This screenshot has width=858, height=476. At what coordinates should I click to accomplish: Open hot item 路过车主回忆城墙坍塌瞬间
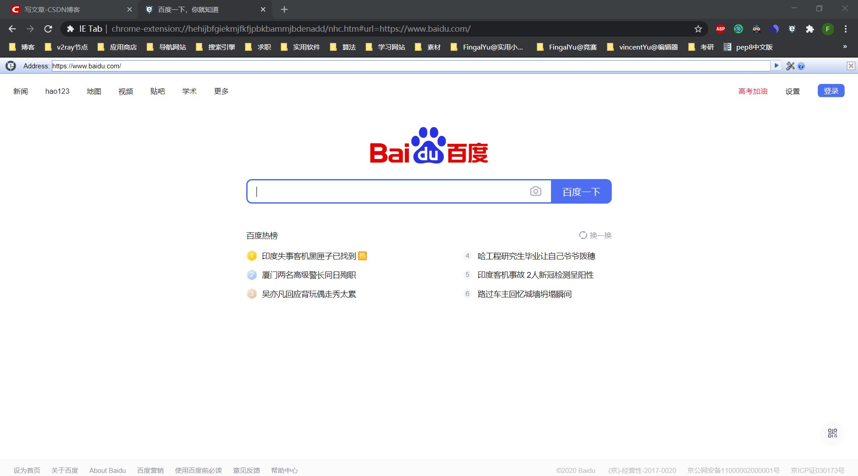525,294
